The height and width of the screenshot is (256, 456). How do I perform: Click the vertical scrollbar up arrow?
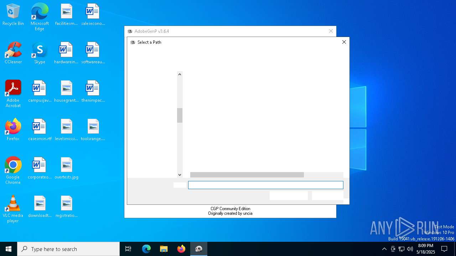click(180, 74)
